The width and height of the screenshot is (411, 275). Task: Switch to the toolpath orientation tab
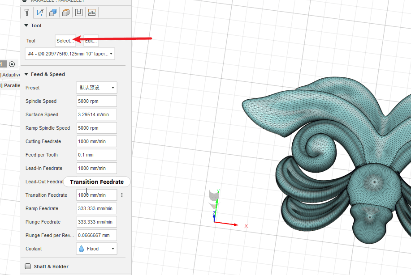(x=40, y=13)
